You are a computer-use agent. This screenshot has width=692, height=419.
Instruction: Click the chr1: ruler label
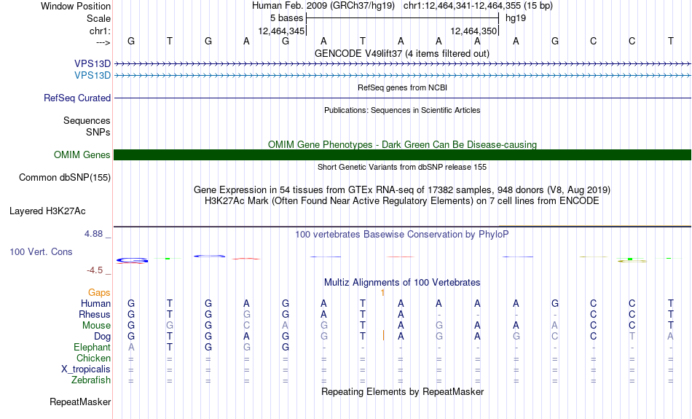(100, 31)
